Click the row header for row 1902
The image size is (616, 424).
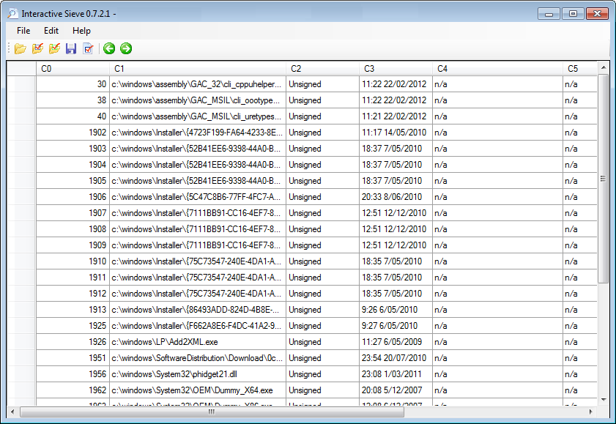coord(21,133)
